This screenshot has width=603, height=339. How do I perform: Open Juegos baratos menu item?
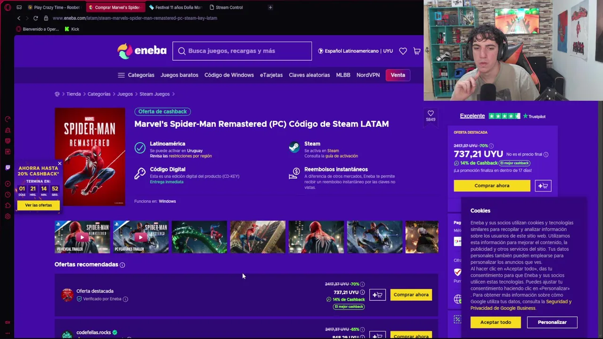tap(179, 75)
